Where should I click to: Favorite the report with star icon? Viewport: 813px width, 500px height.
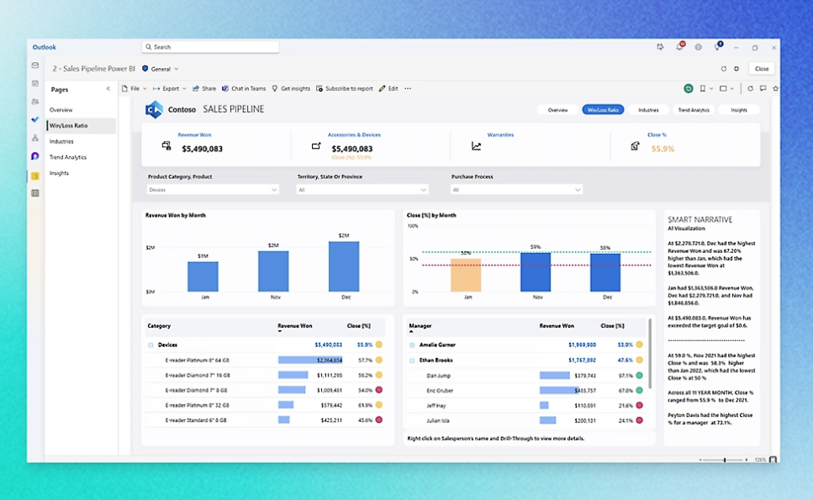pos(775,88)
